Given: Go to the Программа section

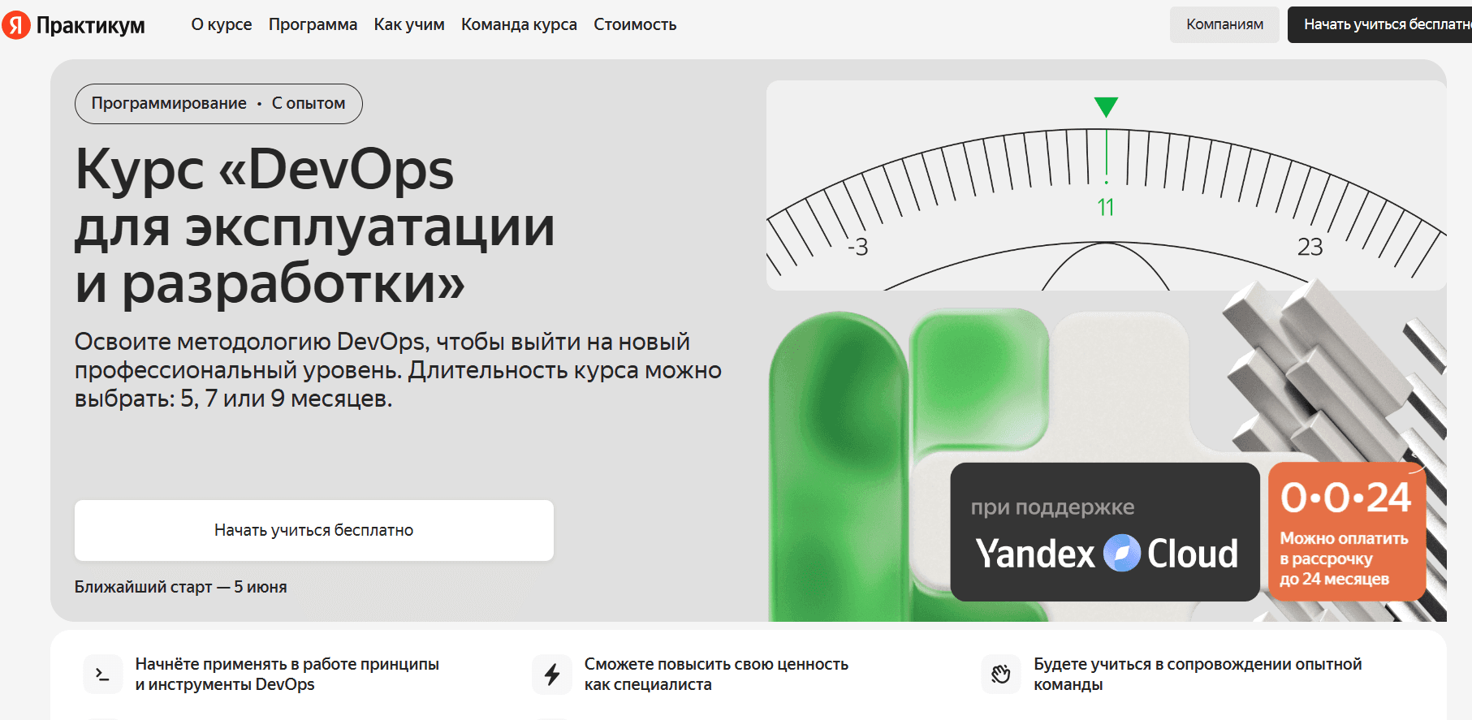Looking at the screenshot, I should click(313, 24).
